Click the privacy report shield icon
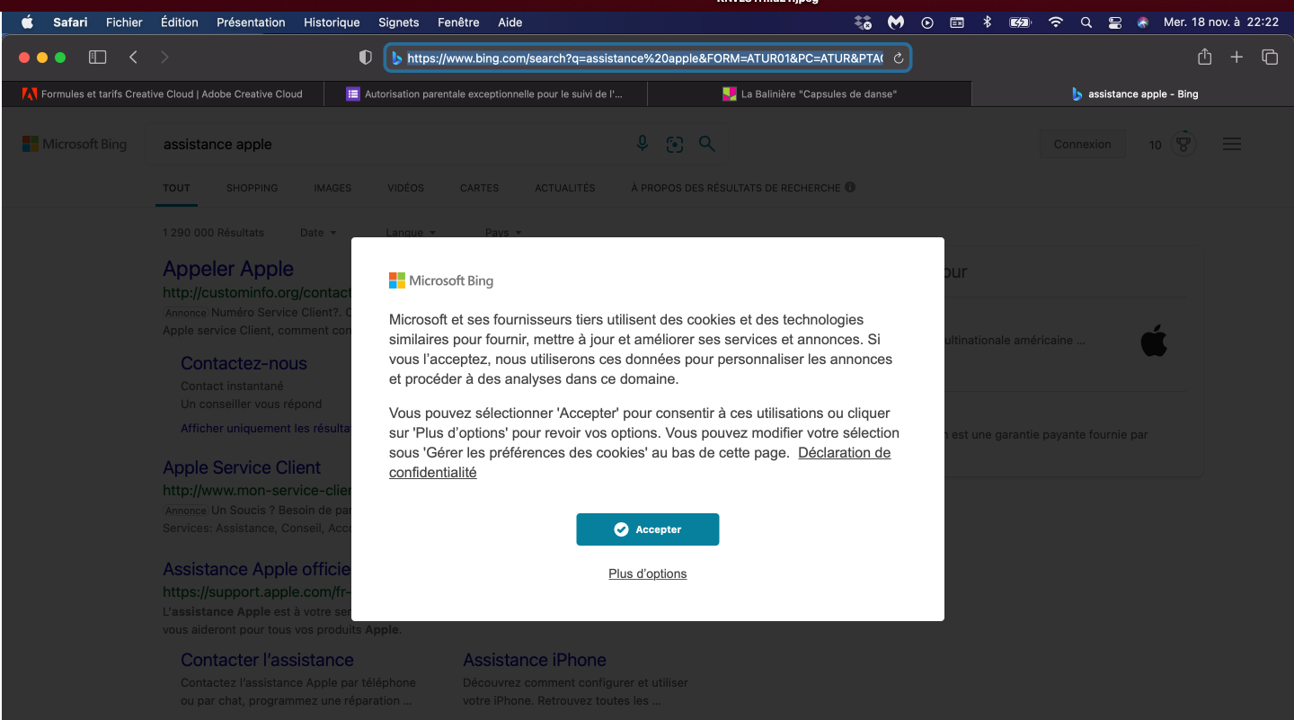1294x720 pixels. [x=365, y=58]
